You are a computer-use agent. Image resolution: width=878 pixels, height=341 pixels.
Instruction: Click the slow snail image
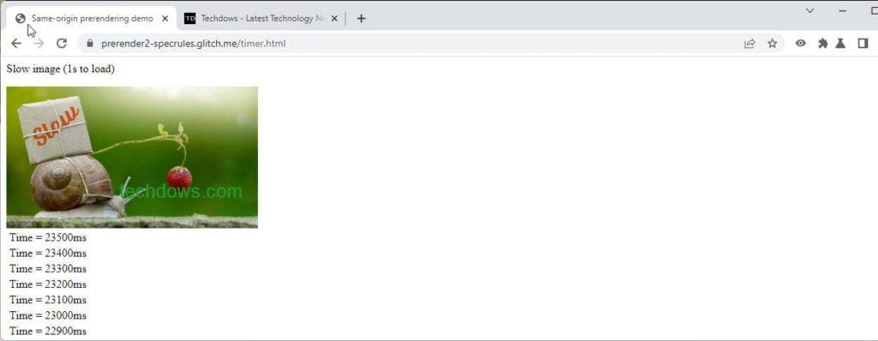point(132,157)
